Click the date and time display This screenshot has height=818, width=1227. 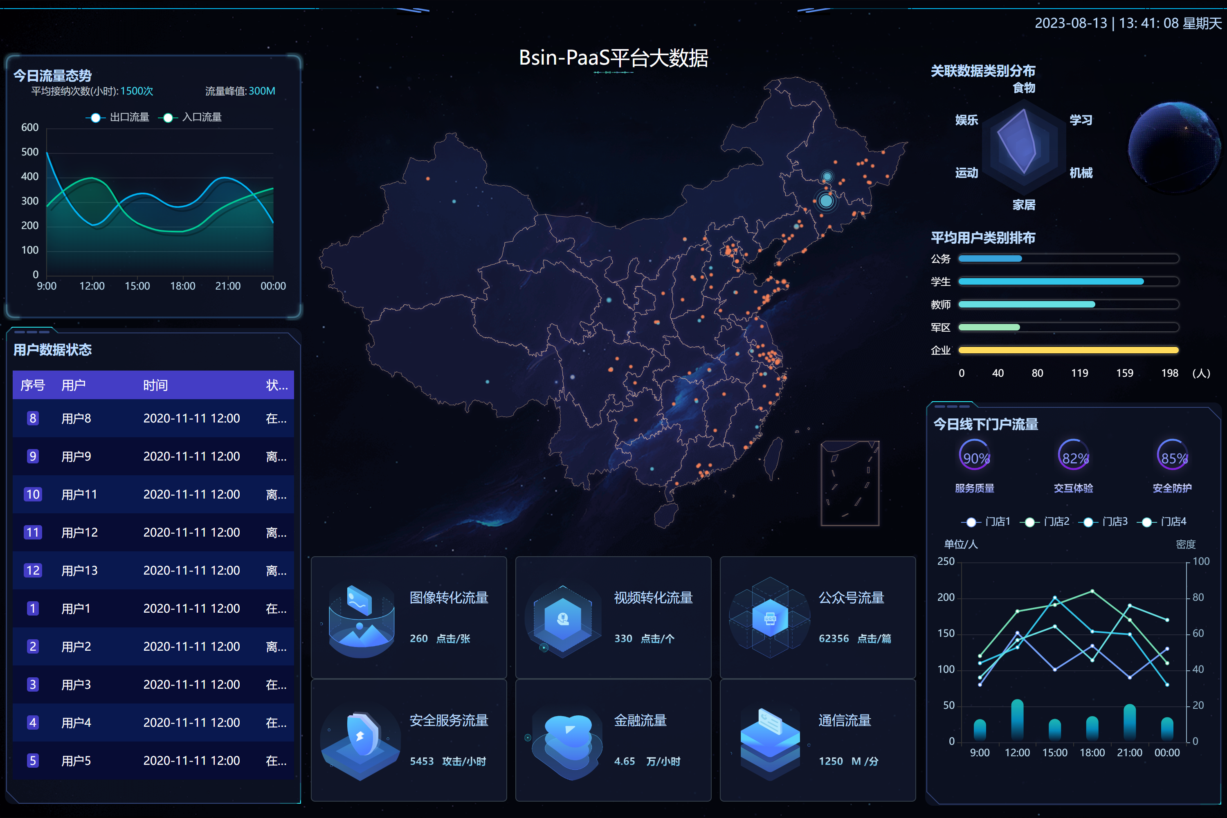[x=1128, y=23]
